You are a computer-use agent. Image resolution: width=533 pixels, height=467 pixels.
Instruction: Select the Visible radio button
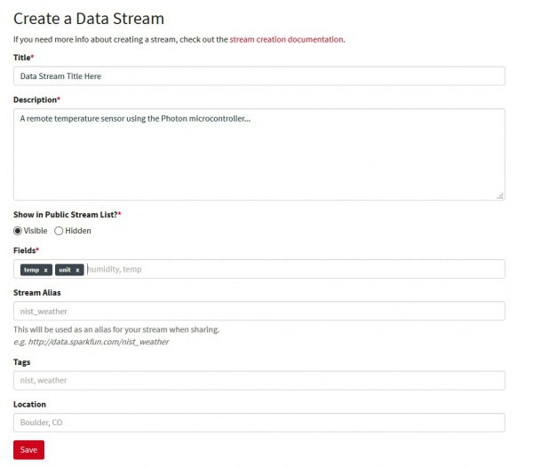tap(18, 231)
